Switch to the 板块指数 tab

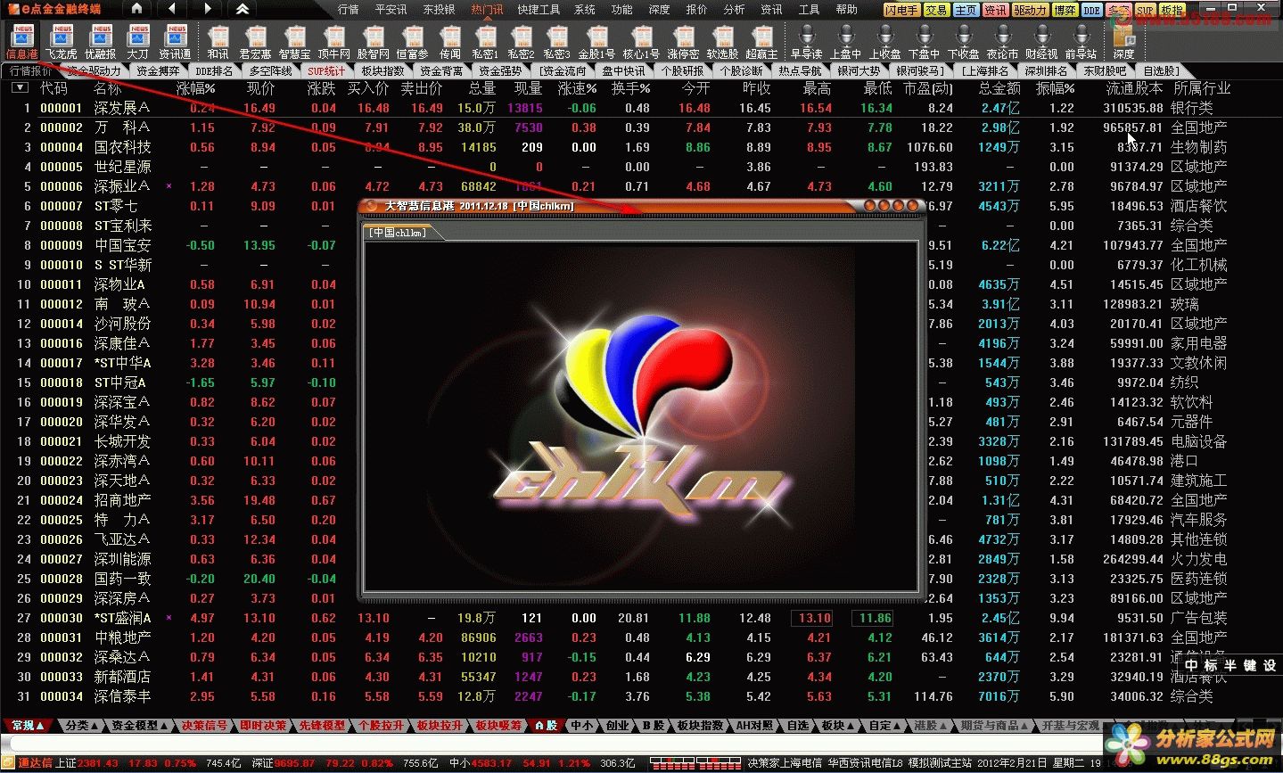[x=382, y=70]
